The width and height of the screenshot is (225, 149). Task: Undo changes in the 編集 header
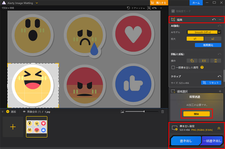point(214,19)
